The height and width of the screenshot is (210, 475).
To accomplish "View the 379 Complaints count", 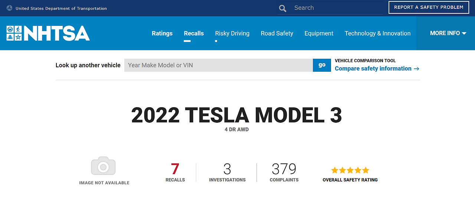I will (x=284, y=172).
